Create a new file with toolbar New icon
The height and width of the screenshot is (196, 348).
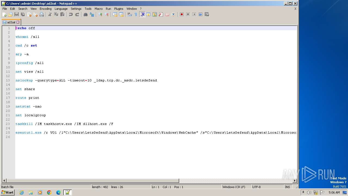[x=4, y=14]
